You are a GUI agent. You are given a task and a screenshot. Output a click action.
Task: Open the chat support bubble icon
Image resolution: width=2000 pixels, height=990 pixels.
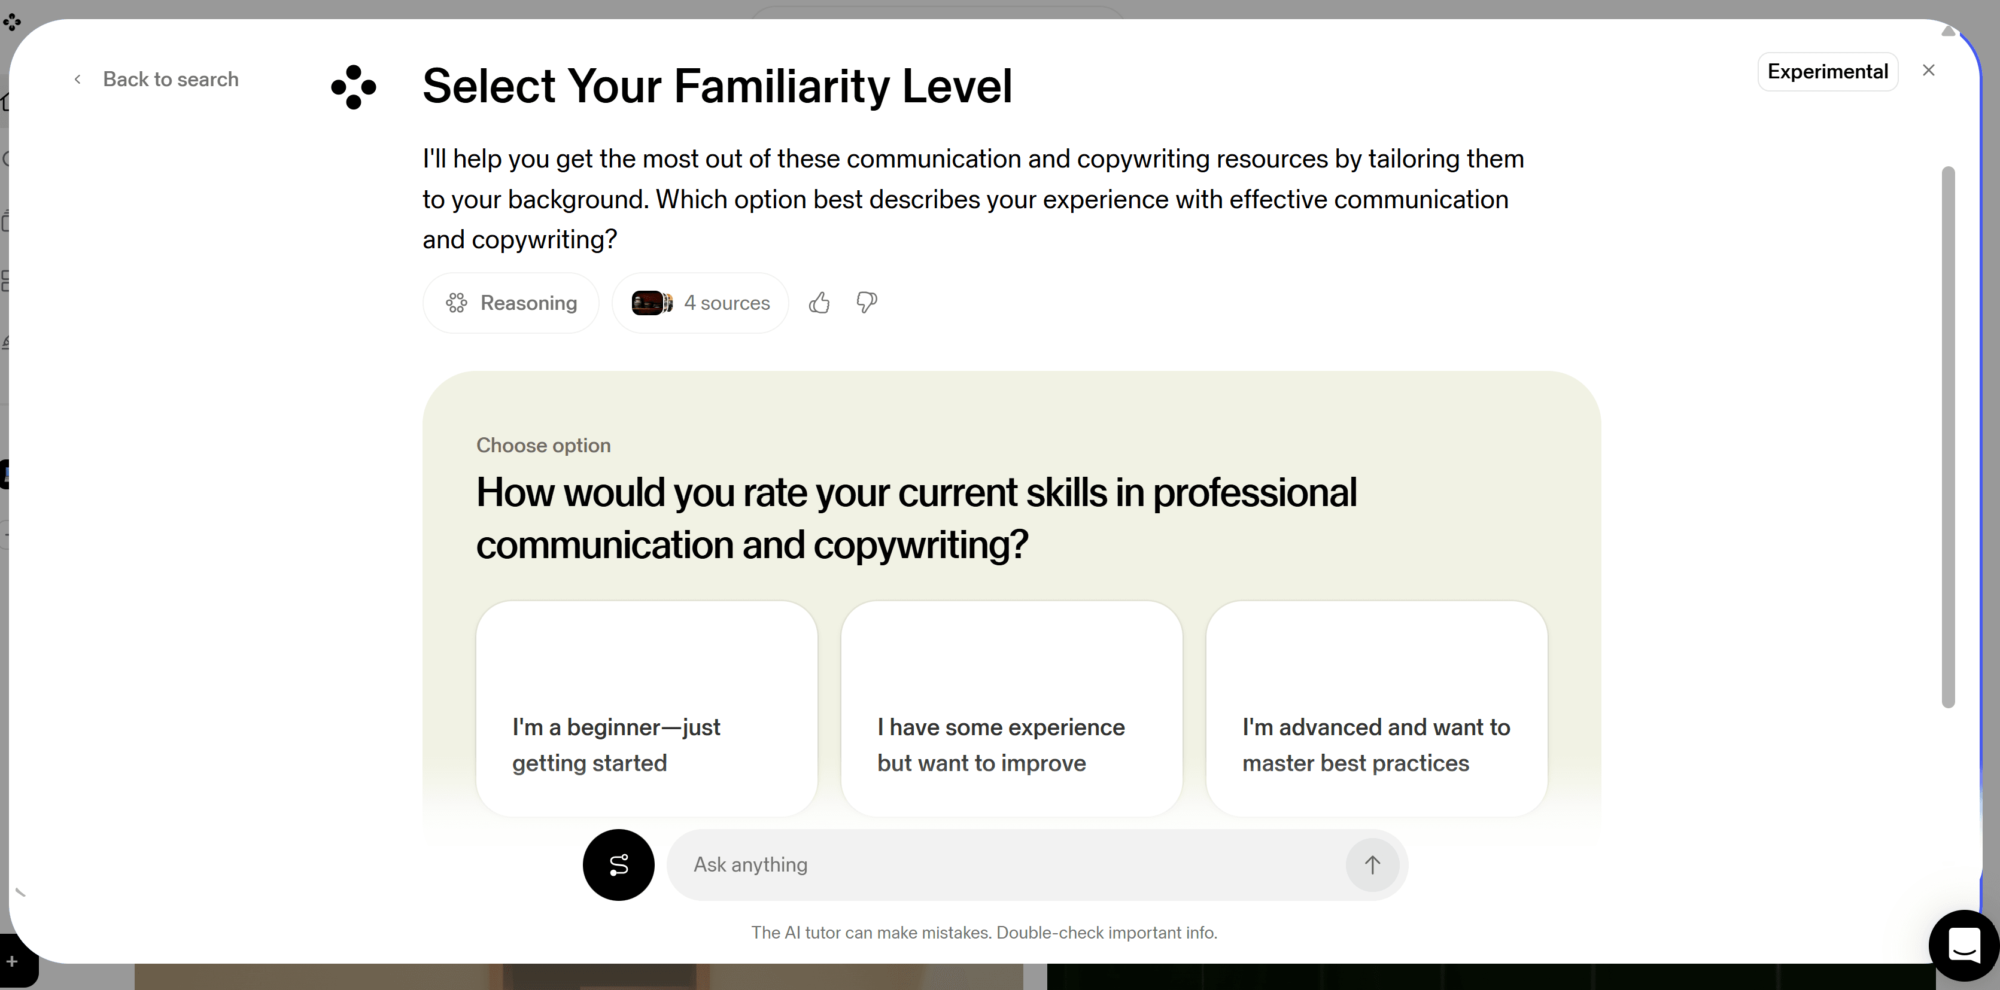(x=1963, y=945)
